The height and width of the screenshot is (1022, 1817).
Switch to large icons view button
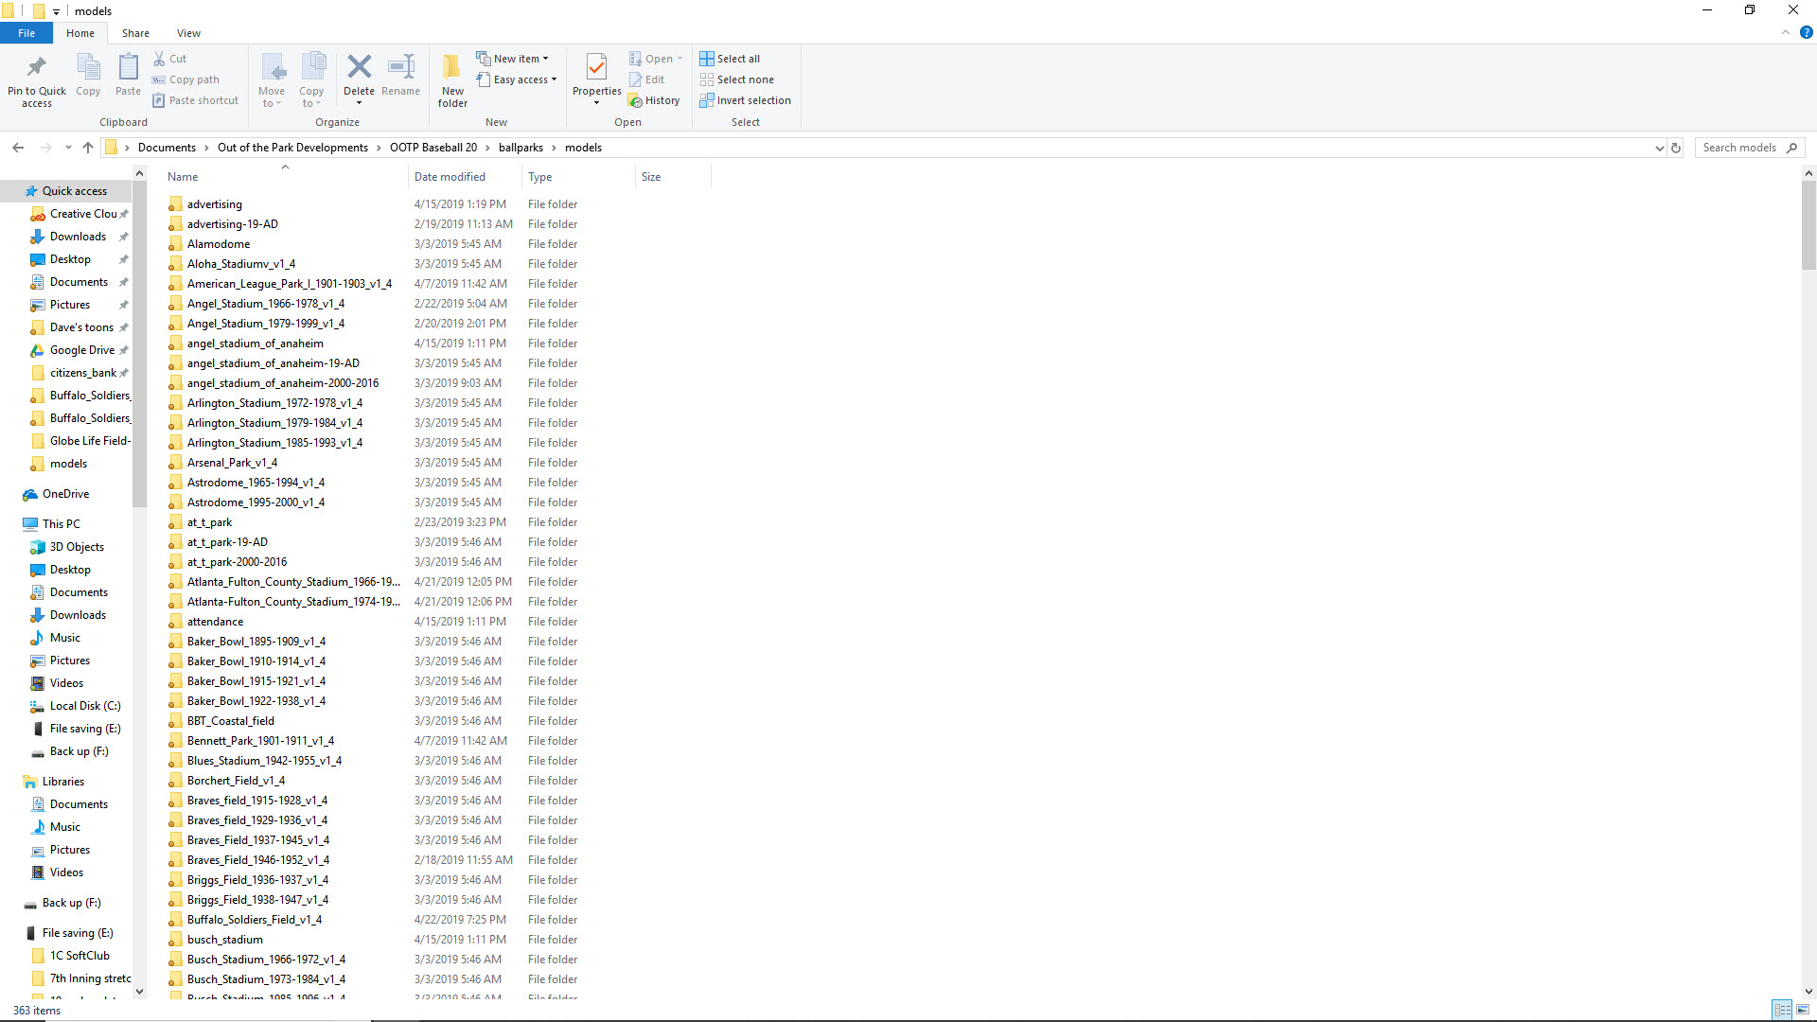pyautogui.click(x=1803, y=1010)
